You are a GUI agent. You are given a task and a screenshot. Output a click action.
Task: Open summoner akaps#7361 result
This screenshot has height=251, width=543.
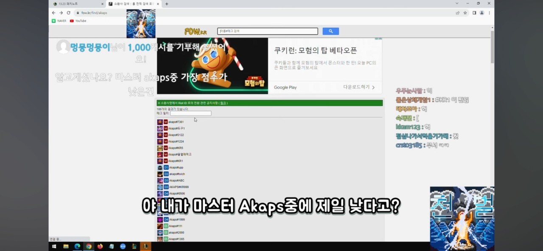point(176,122)
